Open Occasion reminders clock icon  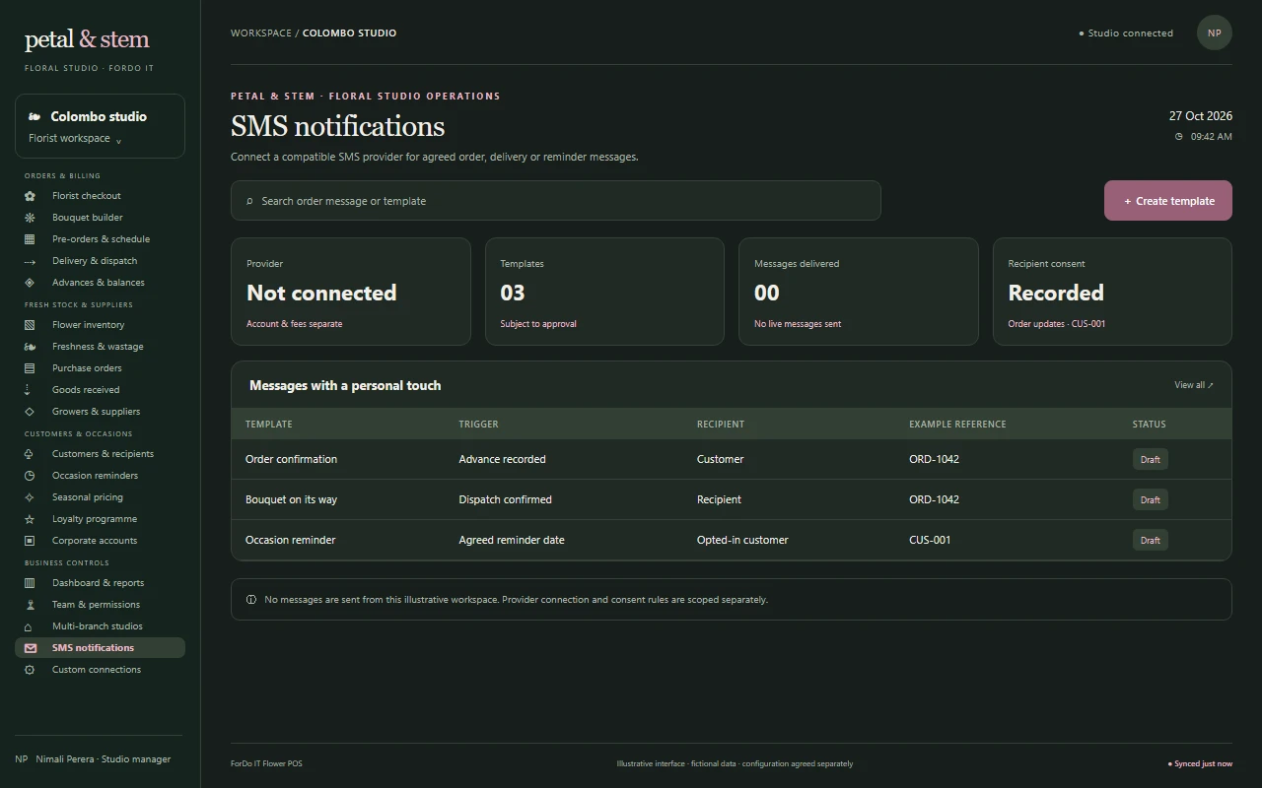[30, 476]
